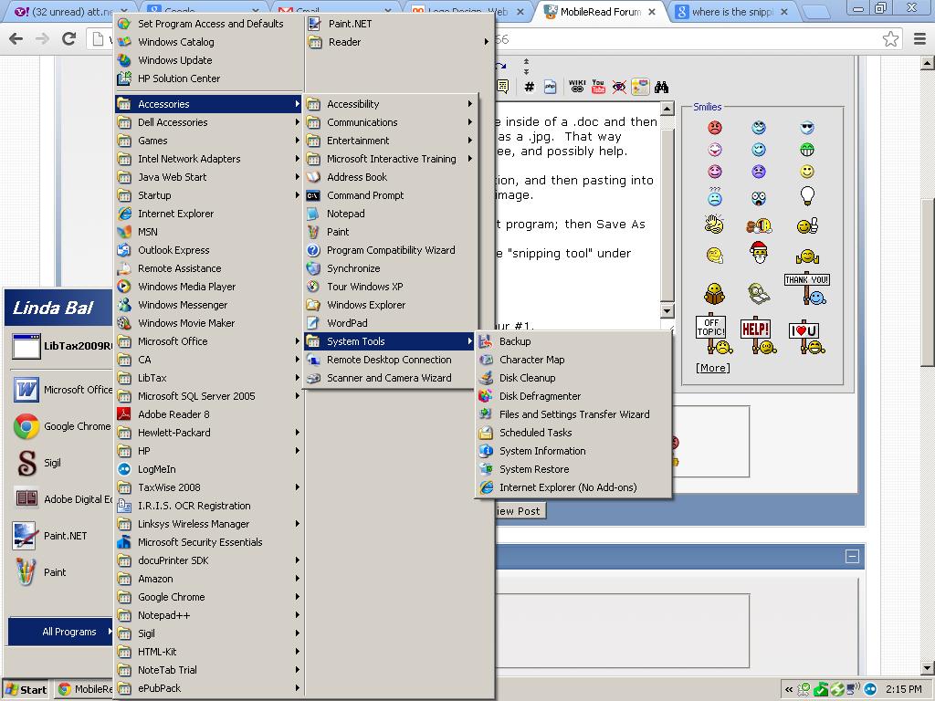Click Scanner and Camera Wizard icon
935x701 pixels.
tap(313, 378)
